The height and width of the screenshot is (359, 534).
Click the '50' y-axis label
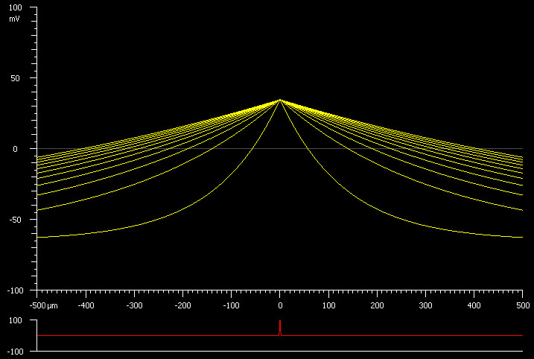pos(15,78)
